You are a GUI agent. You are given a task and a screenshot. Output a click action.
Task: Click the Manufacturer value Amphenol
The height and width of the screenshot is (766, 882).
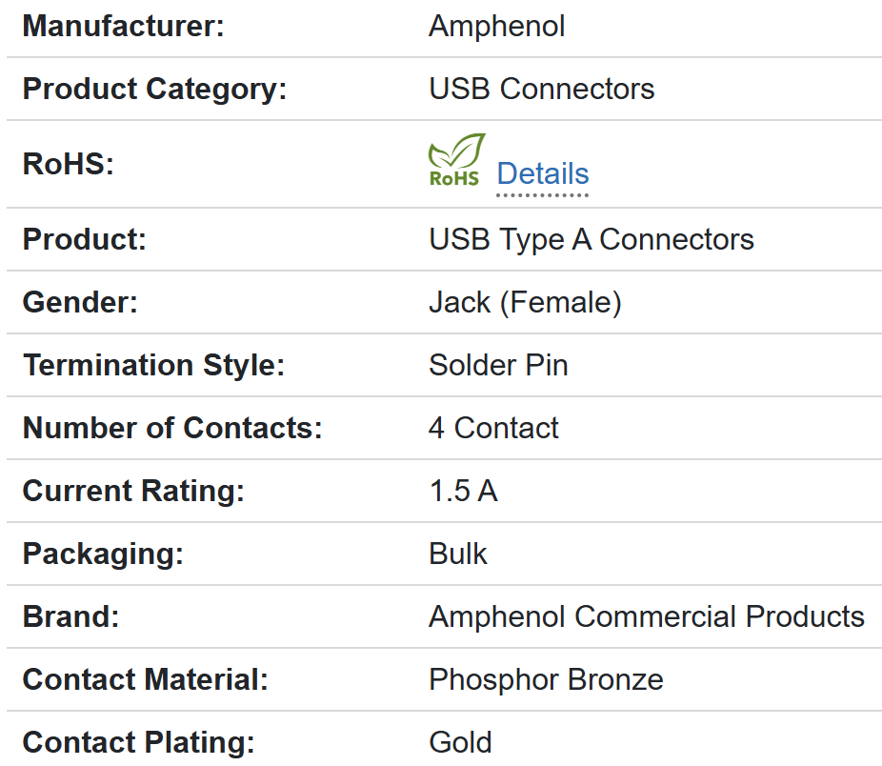click(496, 27)
